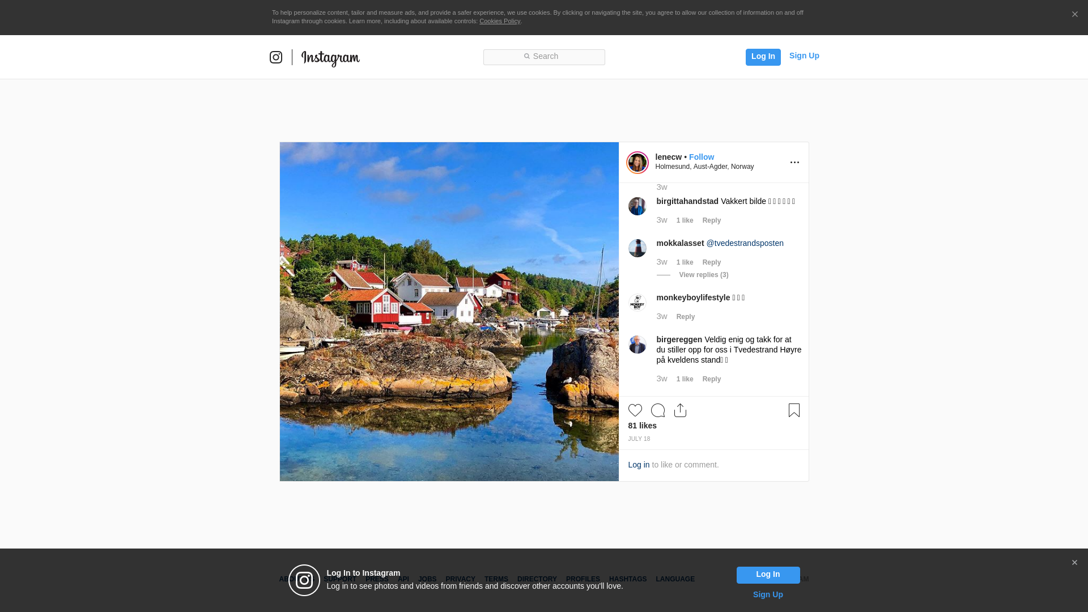Open lenecw's profile picture avatar

tap(637, 163)
